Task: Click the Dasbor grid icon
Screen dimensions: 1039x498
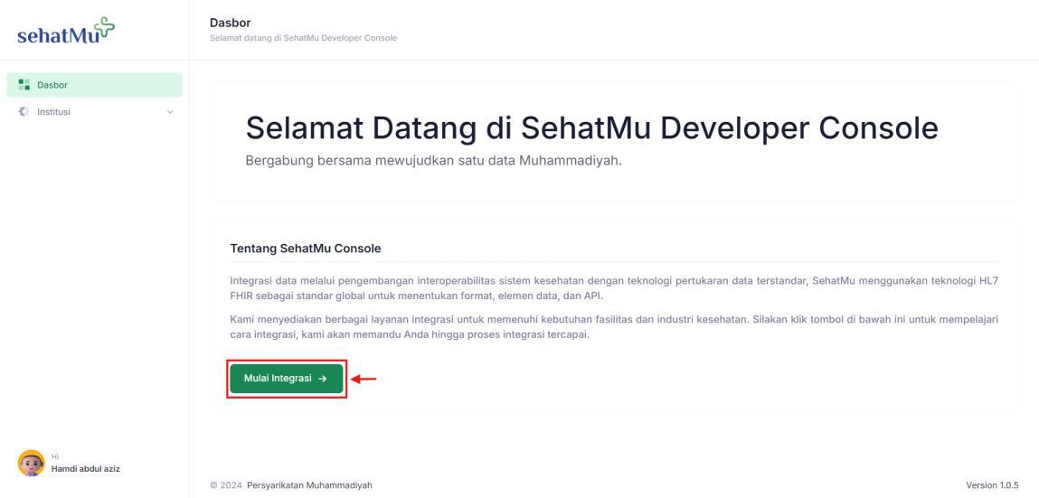Action: [24, 85]
